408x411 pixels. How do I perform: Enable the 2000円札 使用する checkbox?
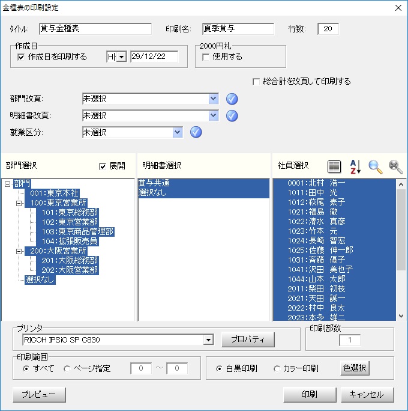[x=206, y=57]
